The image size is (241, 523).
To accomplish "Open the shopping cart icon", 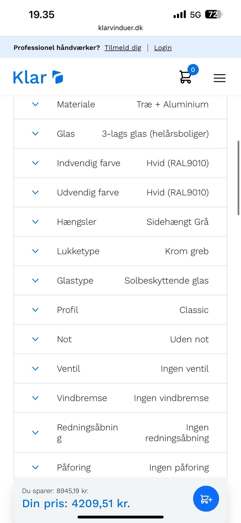I will [x=186, y=77].
